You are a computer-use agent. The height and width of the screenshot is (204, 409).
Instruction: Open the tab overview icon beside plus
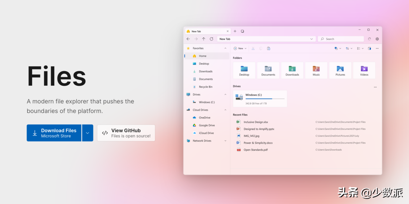pyautogui.click(x=242, y=31)
